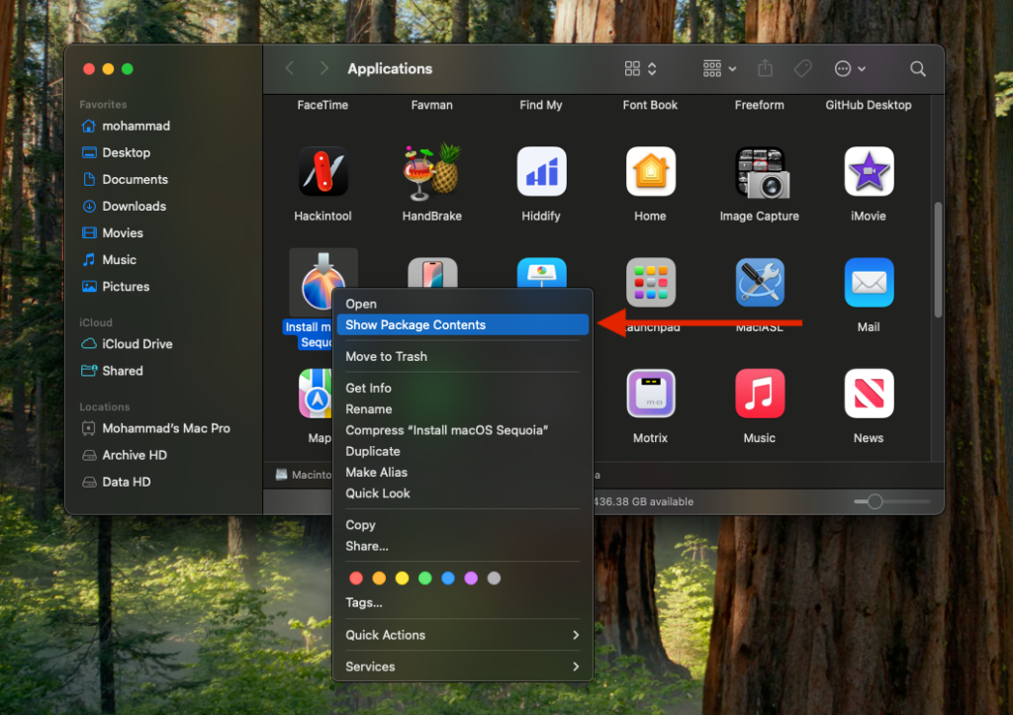Launch iMovie from Applications
Image resolution: width=1013 pixels, height=715 pixels.
(869, 173)
